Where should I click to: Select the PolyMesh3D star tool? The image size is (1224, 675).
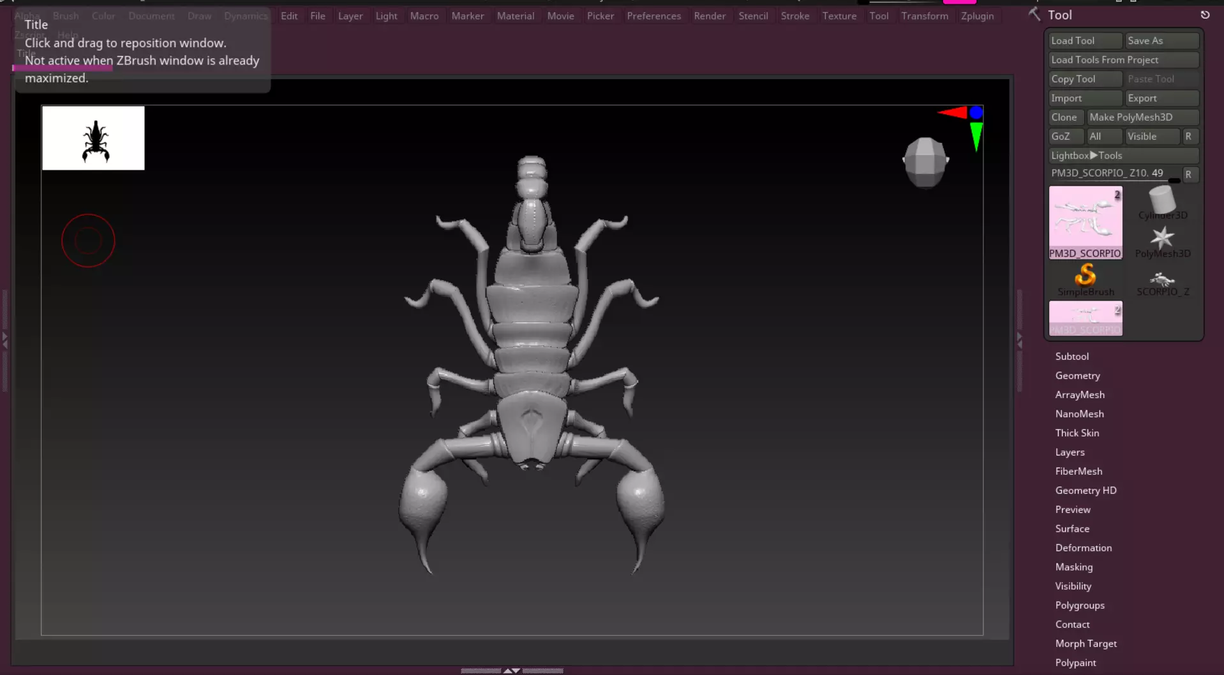(x=1162, y=242)
